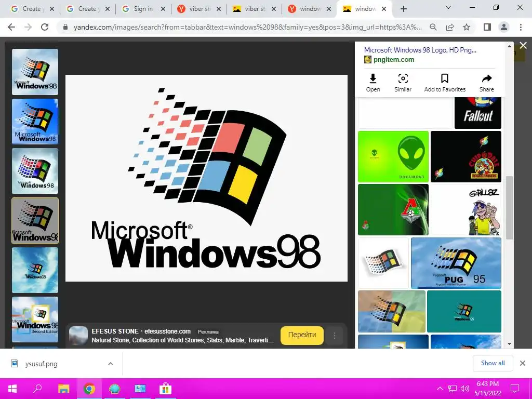
Task: Click the address bar URL
Action: pyautogui.click(x=248, y=27)
